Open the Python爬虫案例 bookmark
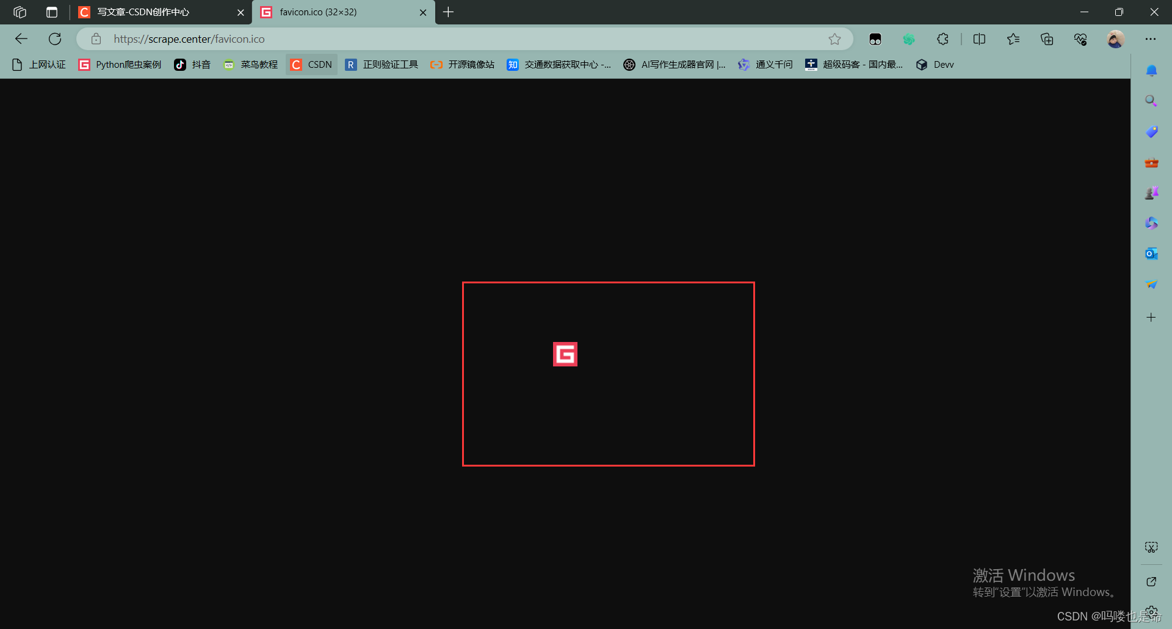Image resolution: width=1172 pixels, height=629 pixels. [120, 65]
